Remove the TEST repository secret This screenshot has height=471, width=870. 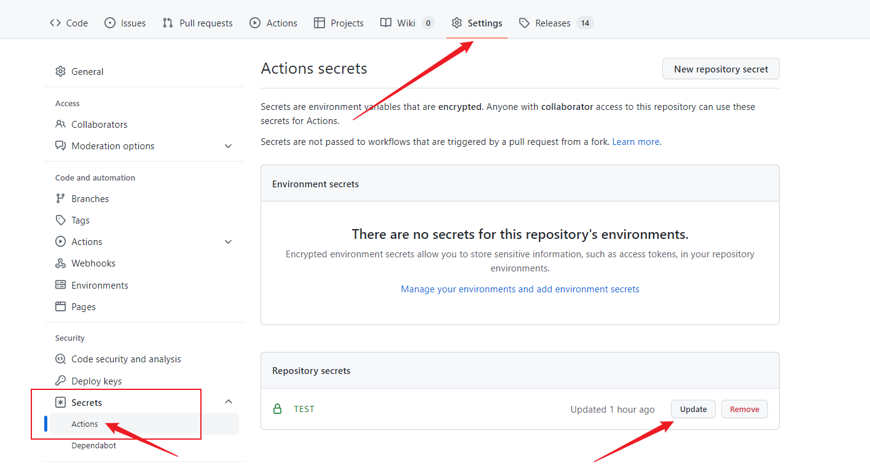point(744,409)
